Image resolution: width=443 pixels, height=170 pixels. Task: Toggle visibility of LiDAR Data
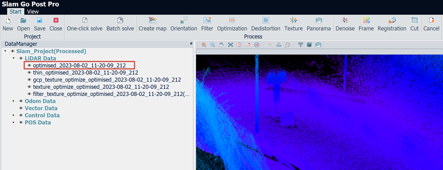tap(21, 58)
